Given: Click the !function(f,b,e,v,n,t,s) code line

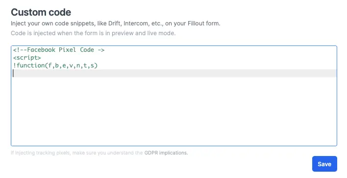Looking at the screenshot, I should [55, 66].
